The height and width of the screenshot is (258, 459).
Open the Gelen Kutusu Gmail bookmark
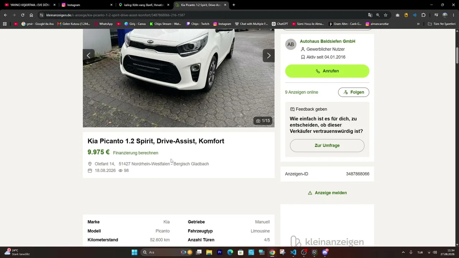tap(74, 24)
